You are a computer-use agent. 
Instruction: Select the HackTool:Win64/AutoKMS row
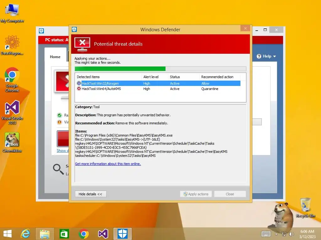[158, 88]
